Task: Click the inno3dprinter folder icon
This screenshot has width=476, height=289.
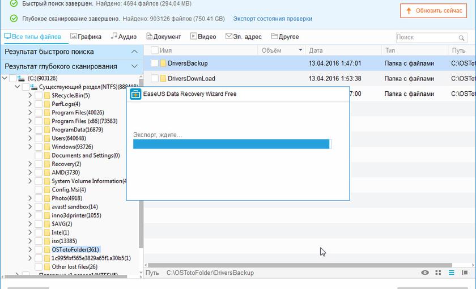Action: [x=46, y=215]
